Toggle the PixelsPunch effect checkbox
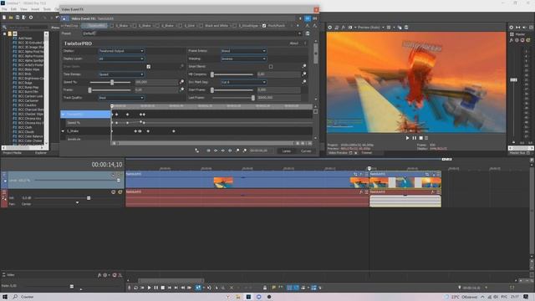Viewport: 535px width, 301px height. point(264,26)
